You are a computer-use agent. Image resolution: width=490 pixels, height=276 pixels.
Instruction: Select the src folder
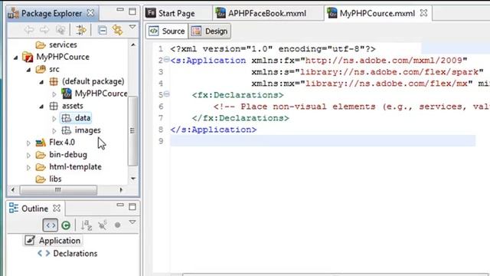pos(54,69)
